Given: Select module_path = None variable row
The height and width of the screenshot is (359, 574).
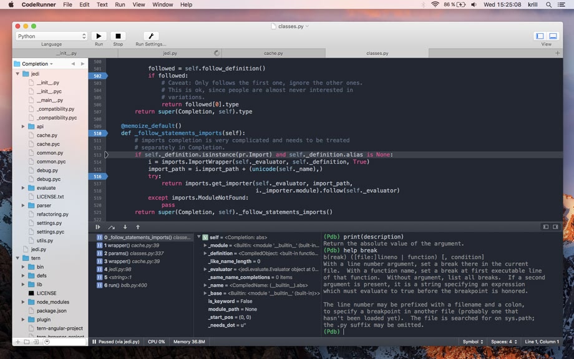Looking at the screenshot, I should 233,310.
